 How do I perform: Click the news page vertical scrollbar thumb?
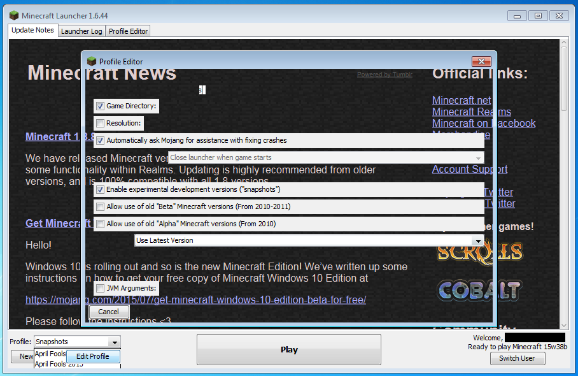click(564, 78)
